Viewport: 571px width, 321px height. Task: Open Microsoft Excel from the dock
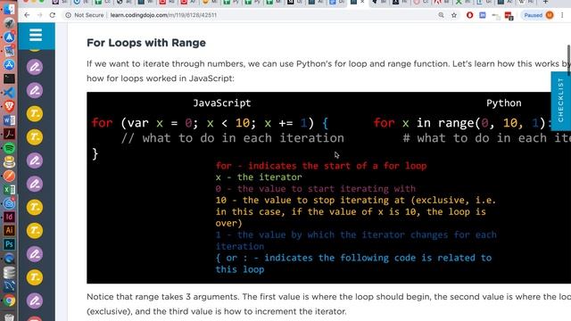(9, 189)
